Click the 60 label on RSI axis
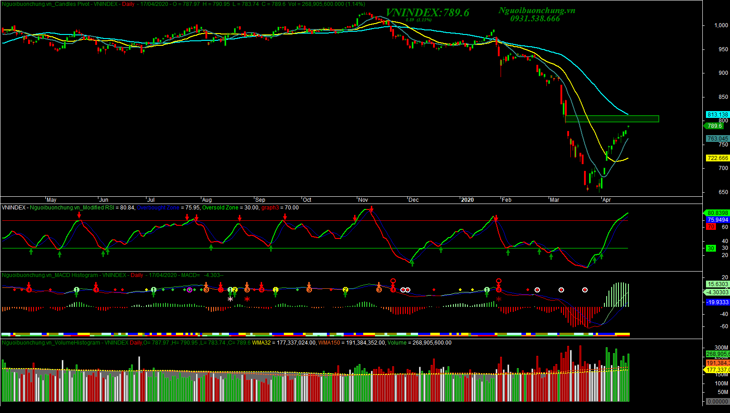Viewport: 730px width, 413px height. pos(725,227)
